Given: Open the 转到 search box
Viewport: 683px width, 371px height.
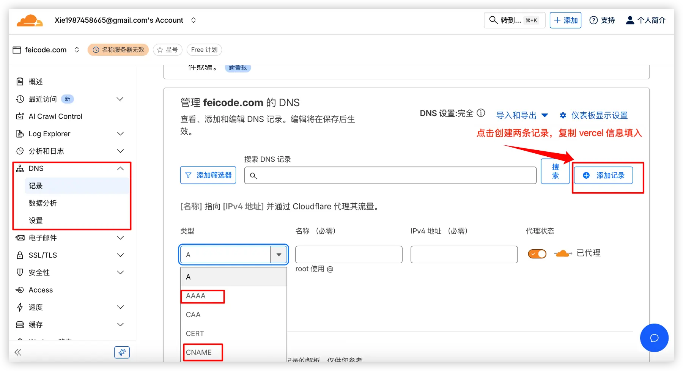Looking at the screenshot, I should coord(515,20).
